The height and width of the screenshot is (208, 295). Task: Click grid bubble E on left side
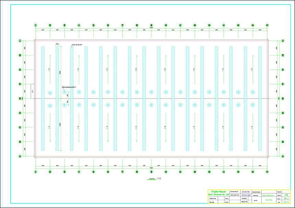[20, 99]
